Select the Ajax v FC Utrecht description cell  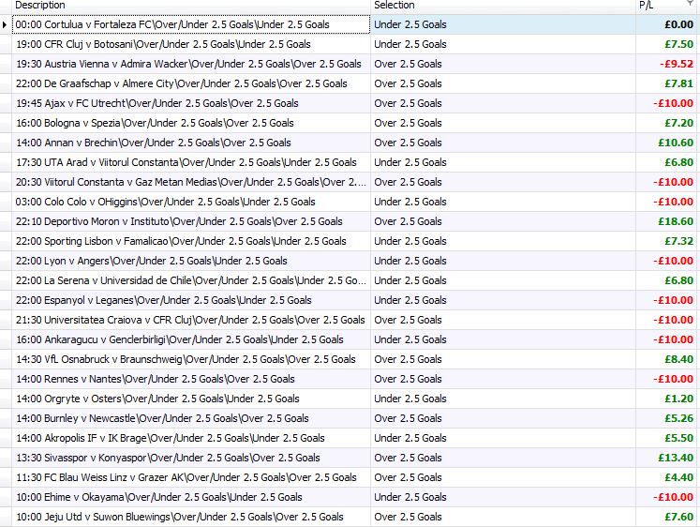191,103
